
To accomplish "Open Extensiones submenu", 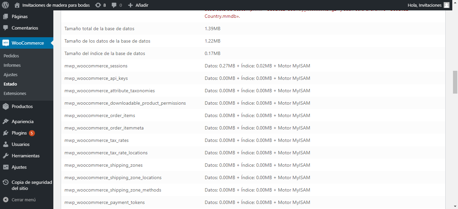I will [15, 93].
